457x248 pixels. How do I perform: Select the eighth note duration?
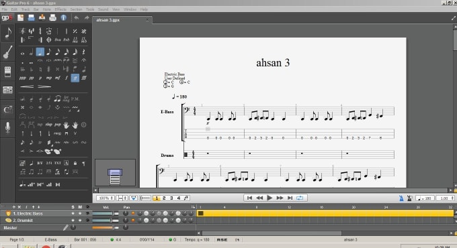48,52
